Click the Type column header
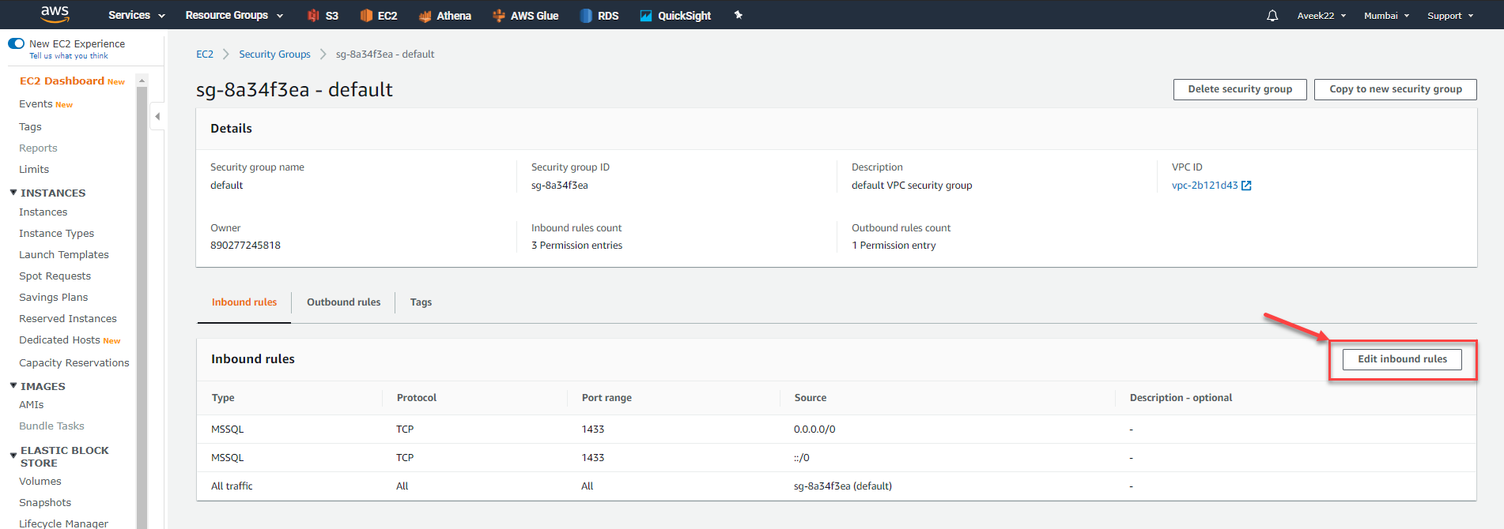This screenshot has height=529, width=1504. (223, 398)
